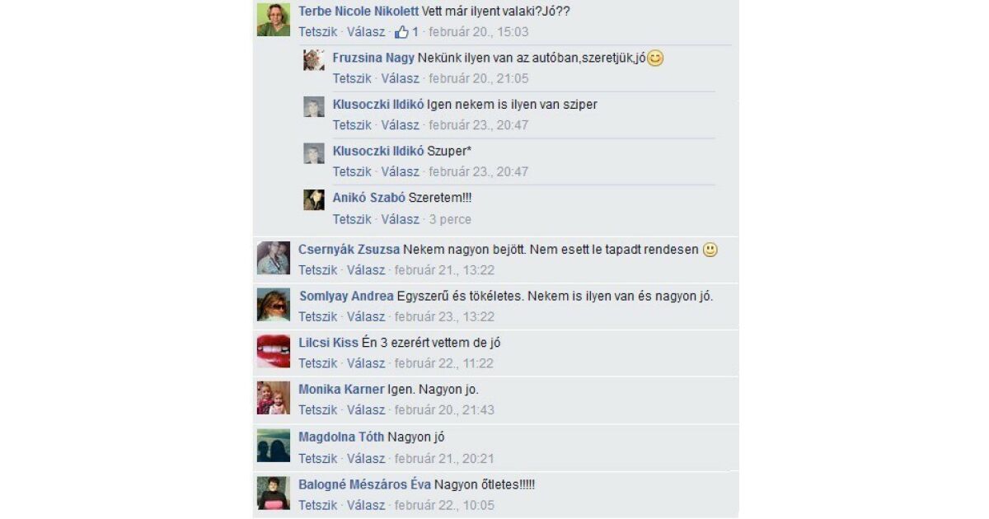This screenshot has height=519, width=989.
Task: Reply to Balogné Mészáros Éva's comment
Action: pyautogui.click(x=366, y=505)
